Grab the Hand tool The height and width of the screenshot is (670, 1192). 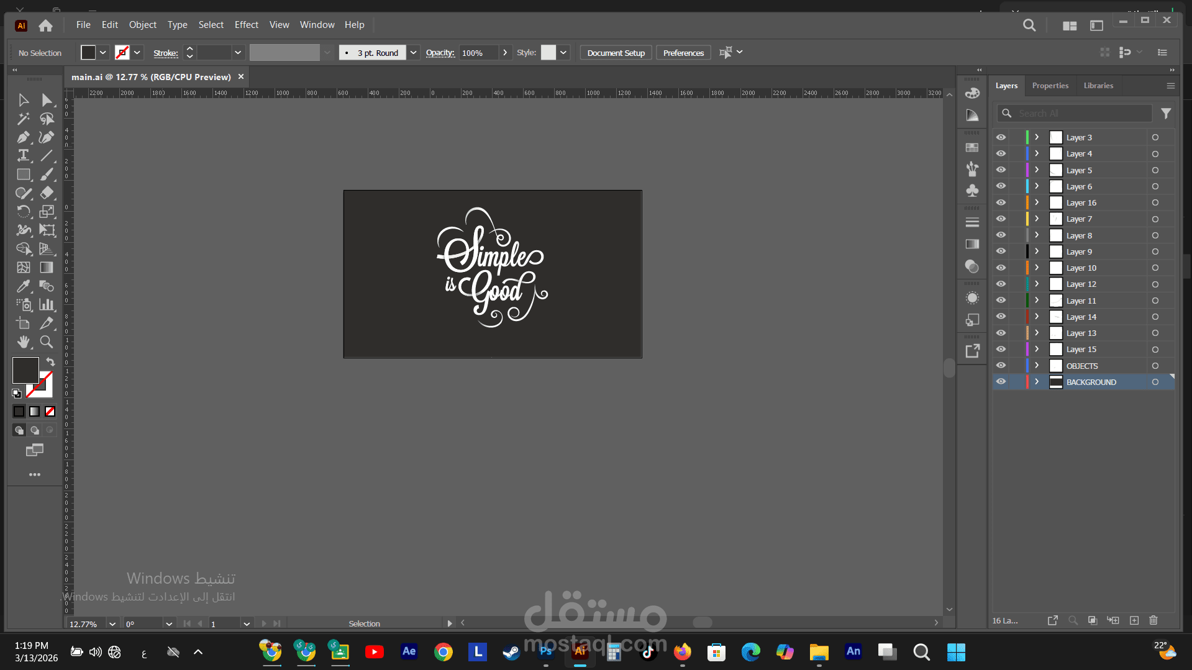24,342
